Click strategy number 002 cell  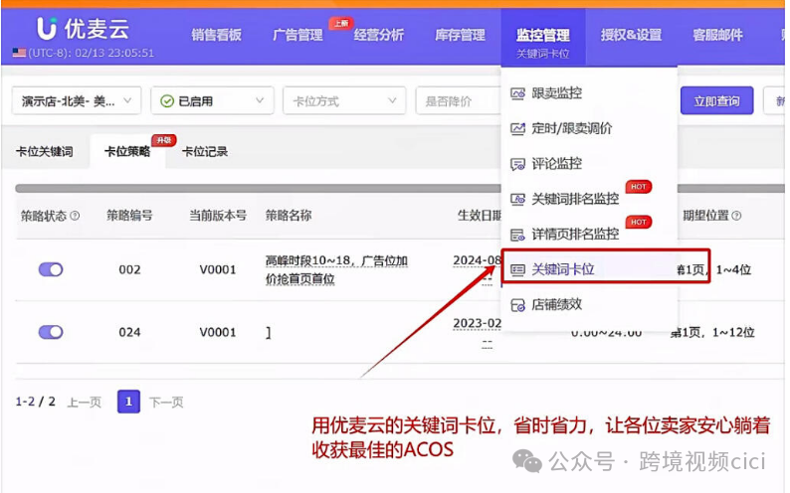(x=129, y=269)
